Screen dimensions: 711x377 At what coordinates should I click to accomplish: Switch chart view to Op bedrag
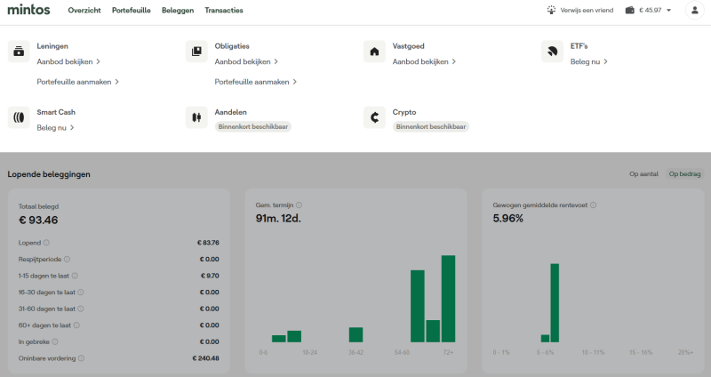(x=684, y=174)
